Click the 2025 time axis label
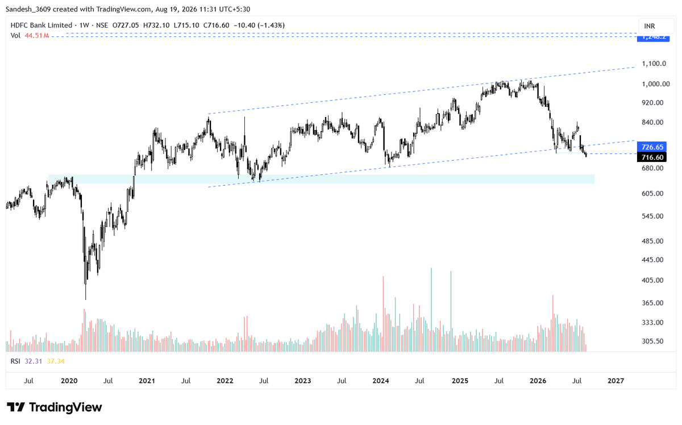Screen dimensions: 682x425 tap(460, 381)
